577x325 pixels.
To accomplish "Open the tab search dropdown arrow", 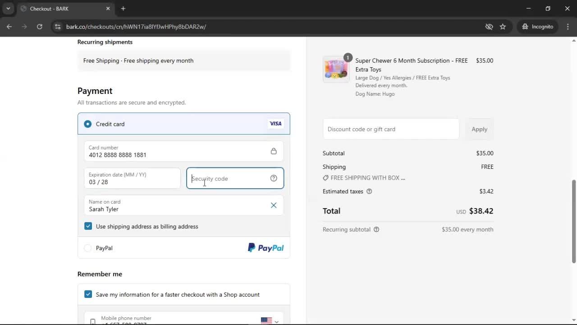I will pos(8,9).
